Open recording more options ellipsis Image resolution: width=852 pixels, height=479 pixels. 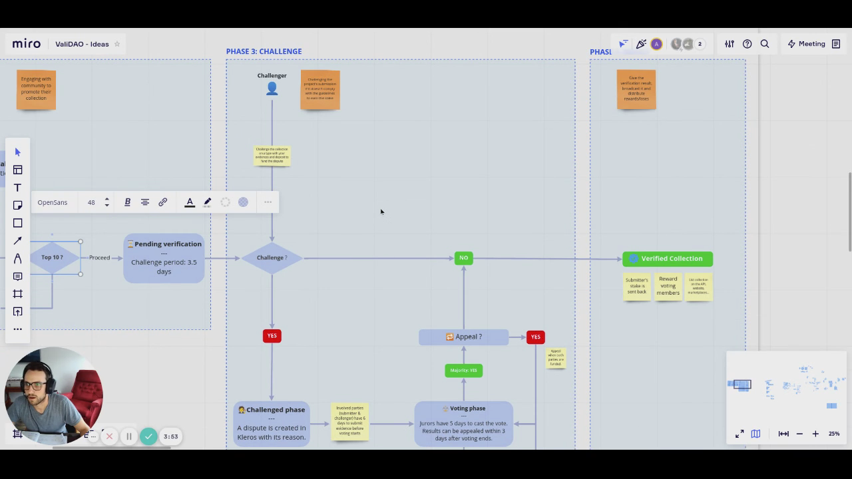[x=93, y=436]
